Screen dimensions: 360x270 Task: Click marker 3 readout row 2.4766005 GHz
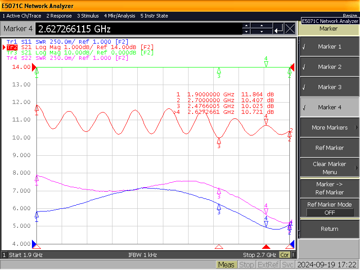(225, 106)
